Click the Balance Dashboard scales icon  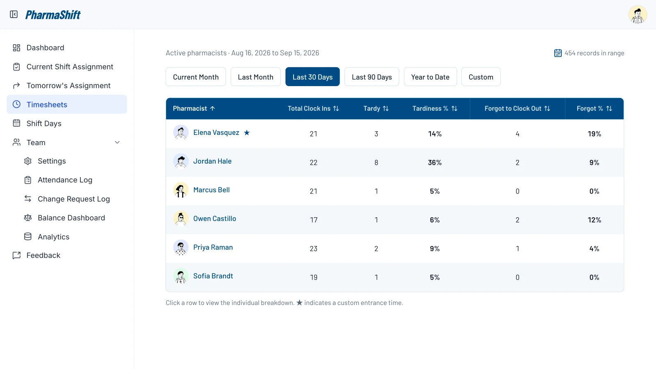[x=28, y=218]
